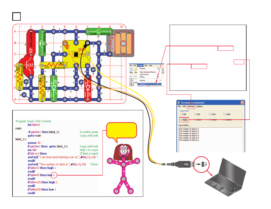
Task: Click 'The number of clicks is 6' line
Action: point(189,140)
